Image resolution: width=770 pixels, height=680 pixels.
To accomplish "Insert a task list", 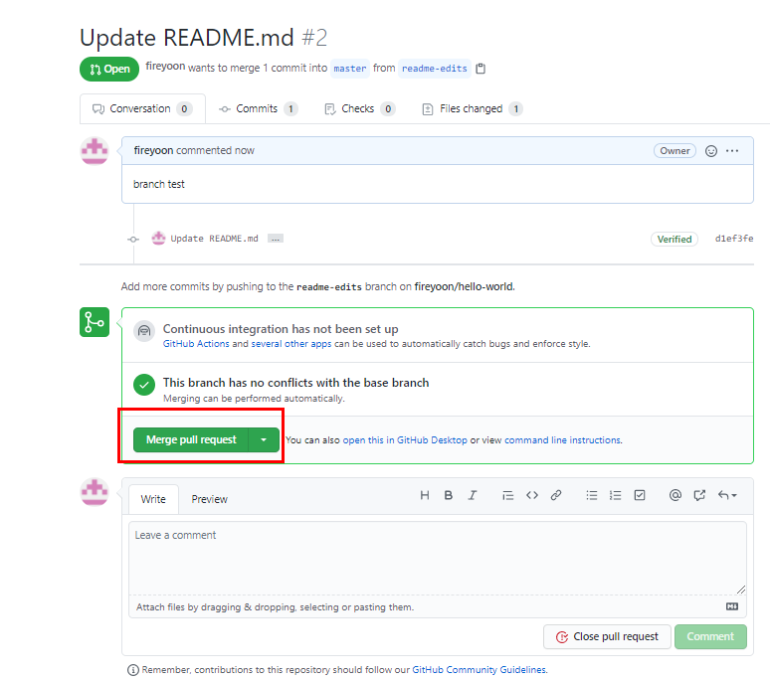I will (x=640, y=495).
